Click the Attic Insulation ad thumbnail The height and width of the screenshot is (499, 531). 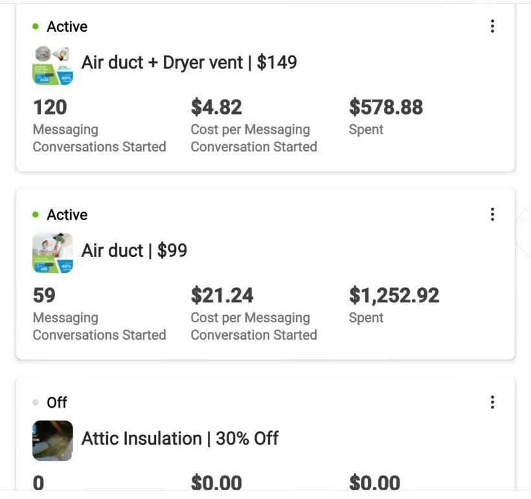(52, 440)
